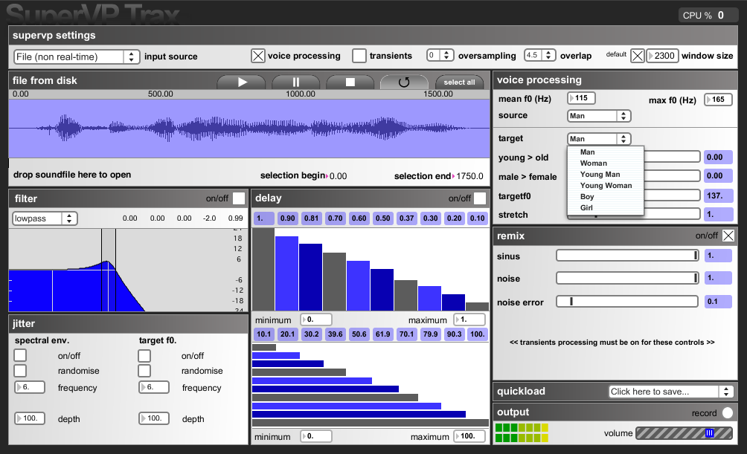Viewport: 747px width, 454px height.
Task: Click the select all button
Action: coord(459,82)
